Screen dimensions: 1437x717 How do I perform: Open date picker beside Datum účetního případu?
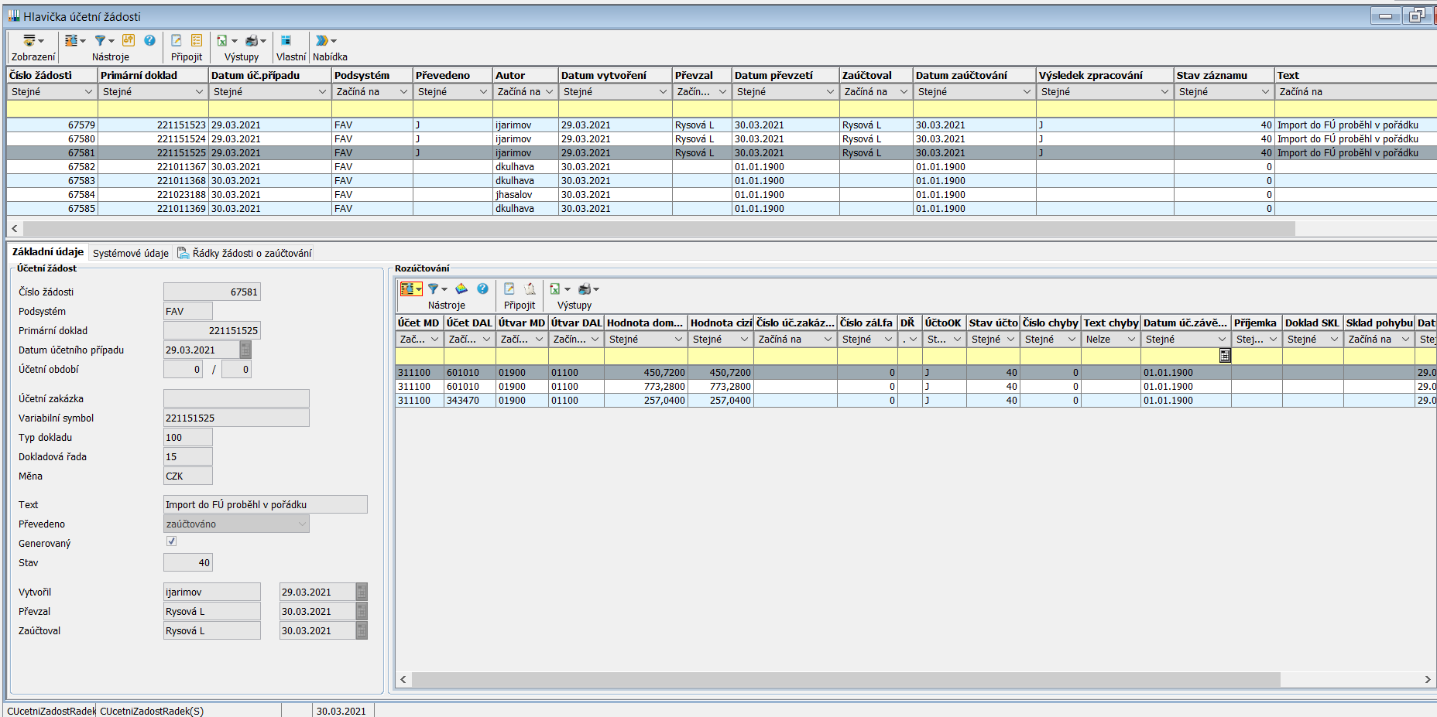245,350
